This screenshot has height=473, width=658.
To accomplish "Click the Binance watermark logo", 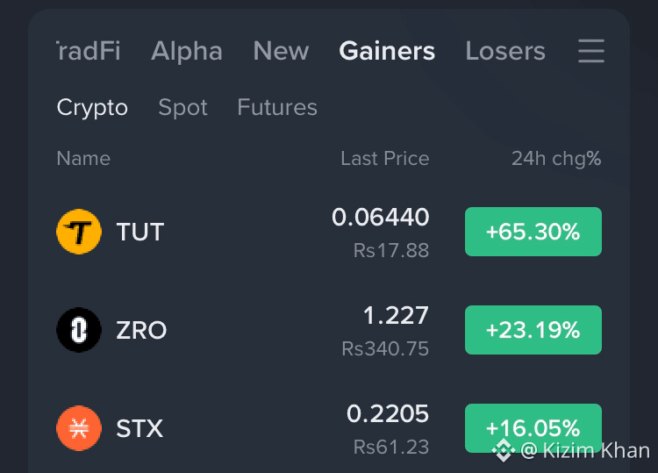I will [504, 450].
